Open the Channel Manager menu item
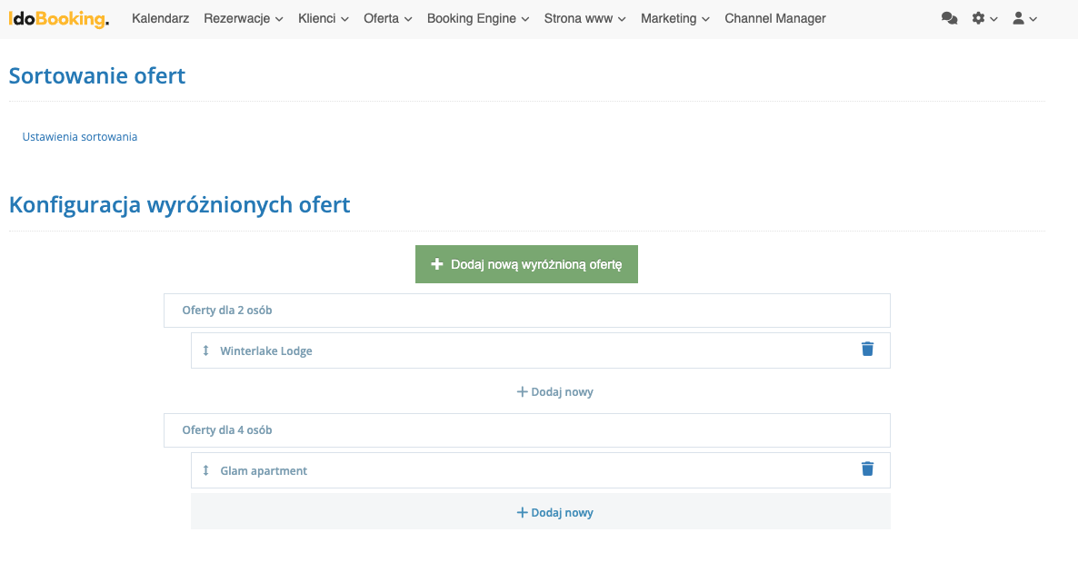1078x582 pixels. pos(774,18)
